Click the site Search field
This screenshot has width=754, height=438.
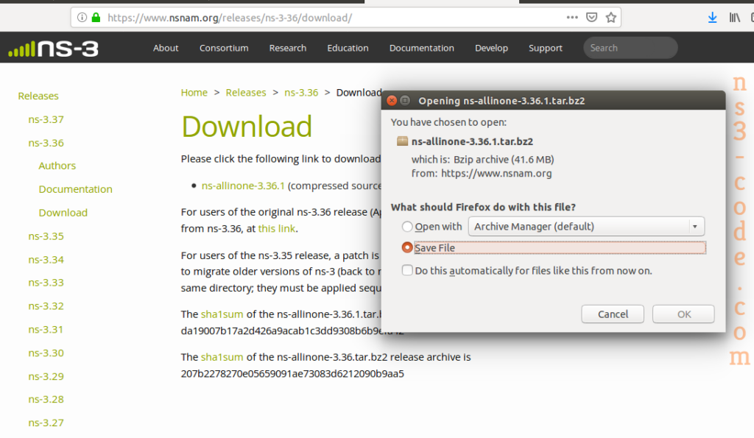[630, 48]
